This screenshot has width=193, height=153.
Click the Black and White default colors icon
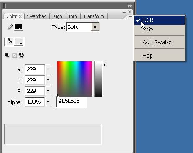(x=7, y=55)
